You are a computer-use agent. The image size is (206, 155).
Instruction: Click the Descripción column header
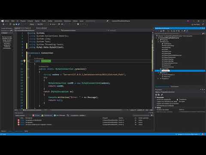[x=29, y=118]
